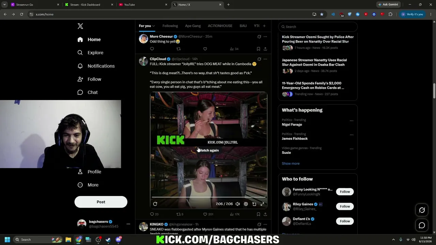Open Chat in the left sidebar

[88, 92]
